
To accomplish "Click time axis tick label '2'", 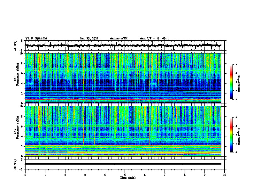I will click(65, 175).
